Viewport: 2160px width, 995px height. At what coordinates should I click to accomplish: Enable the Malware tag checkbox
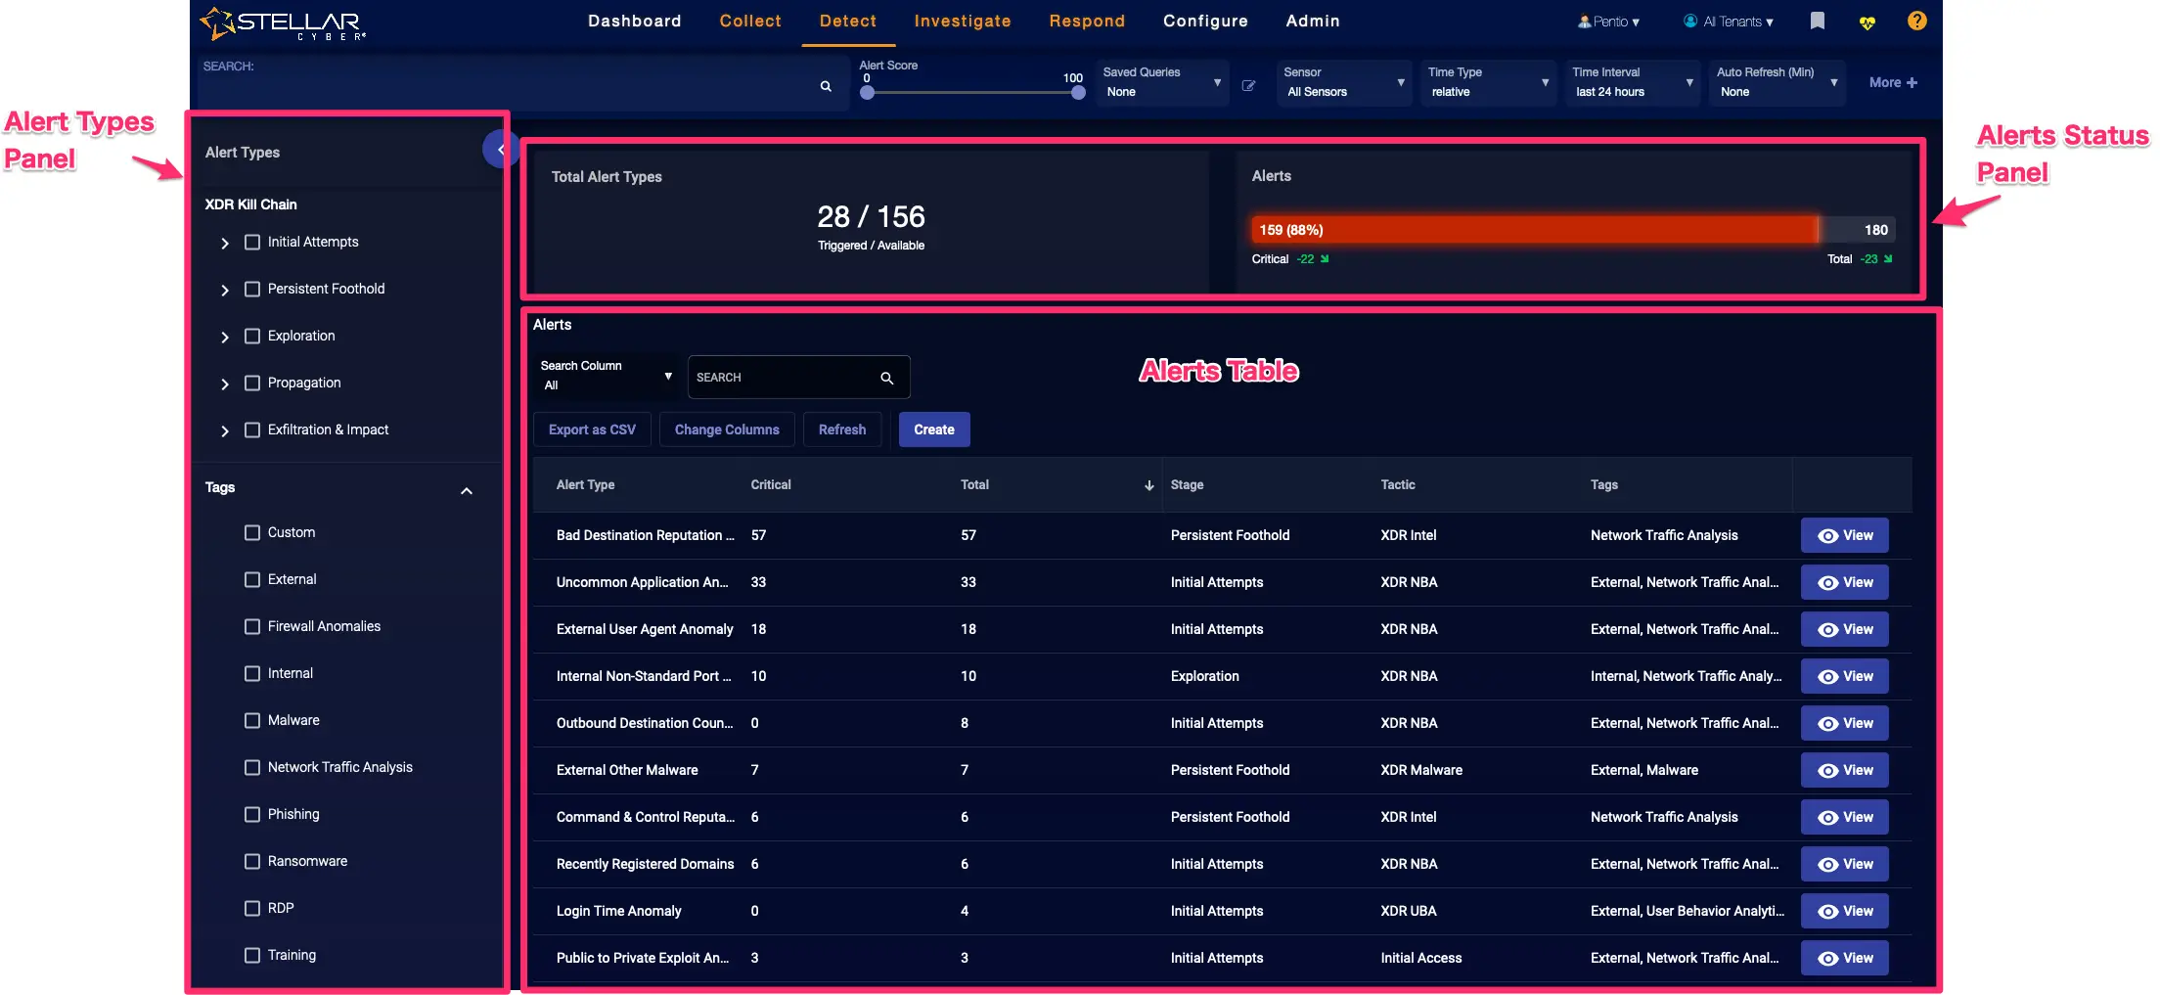click(252, 720)
